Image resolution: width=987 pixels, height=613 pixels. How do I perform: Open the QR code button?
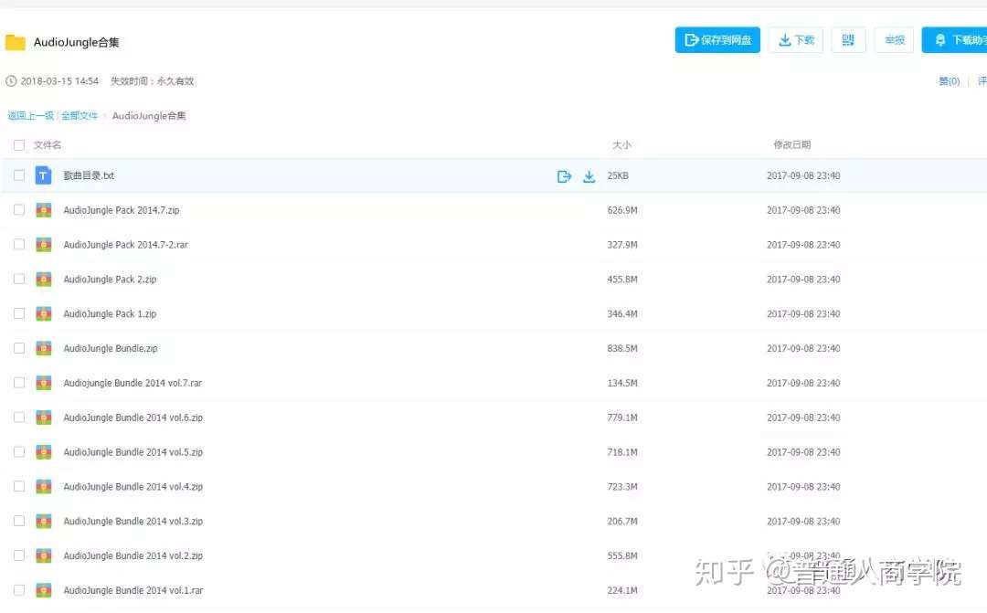(x=848, y=40)
